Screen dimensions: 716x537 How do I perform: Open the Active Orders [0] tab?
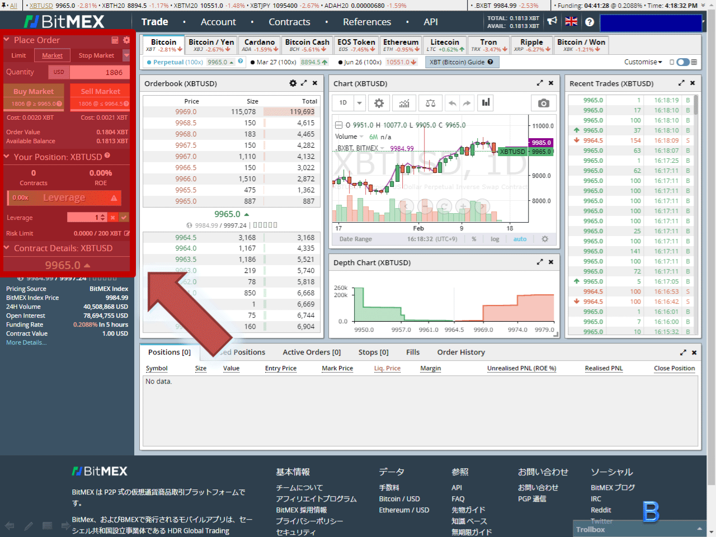312,352
